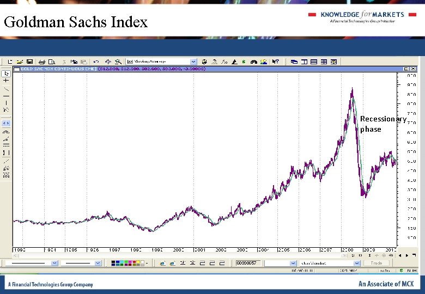The height and width of the screenshot is (294, 425).
Task: Click the two-people users icon
Action: tap(264, 62)
